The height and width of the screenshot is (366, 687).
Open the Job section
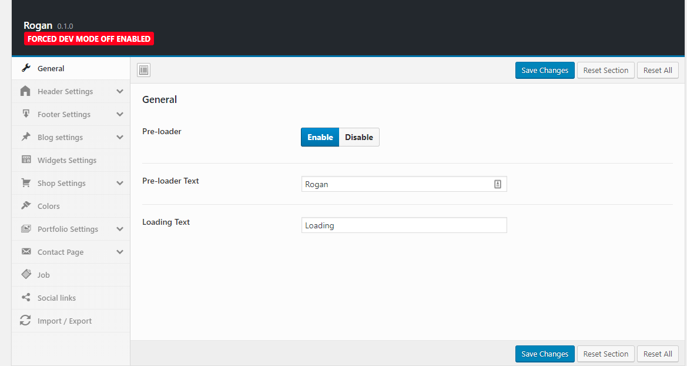(43, 275)
